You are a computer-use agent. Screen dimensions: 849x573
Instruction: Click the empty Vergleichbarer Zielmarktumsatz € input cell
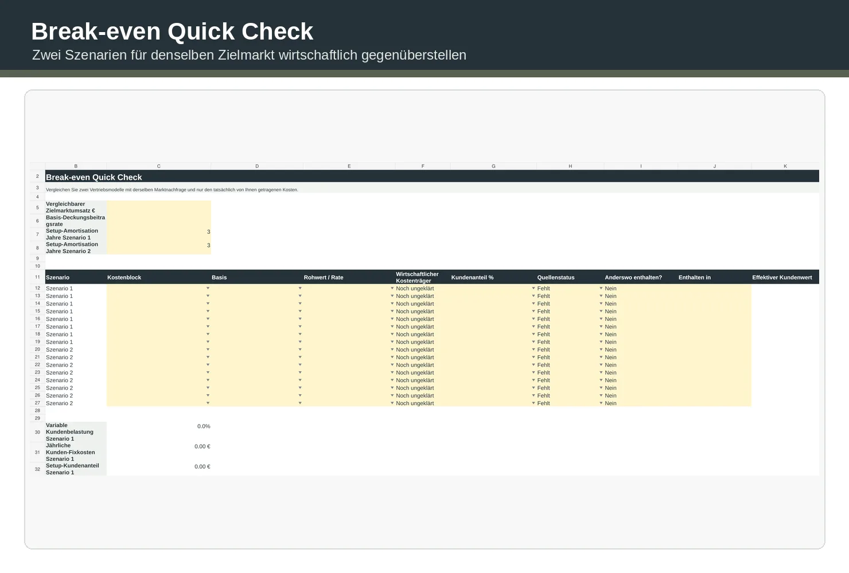159,207
